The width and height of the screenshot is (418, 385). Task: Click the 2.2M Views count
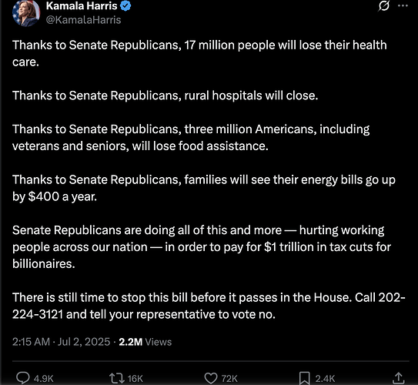(x=145, y=342)
